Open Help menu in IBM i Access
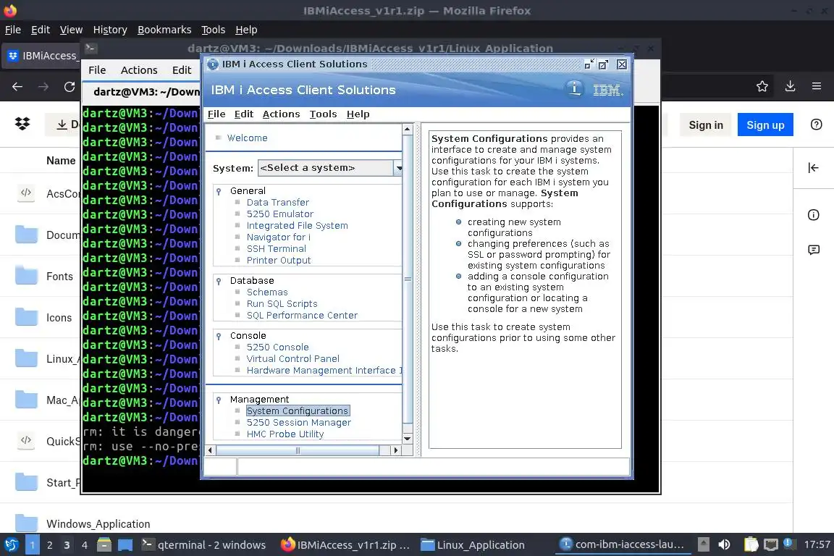 point(358,114)
